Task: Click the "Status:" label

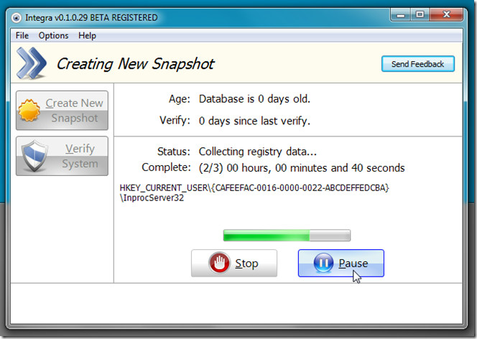Action: (174, 151)
